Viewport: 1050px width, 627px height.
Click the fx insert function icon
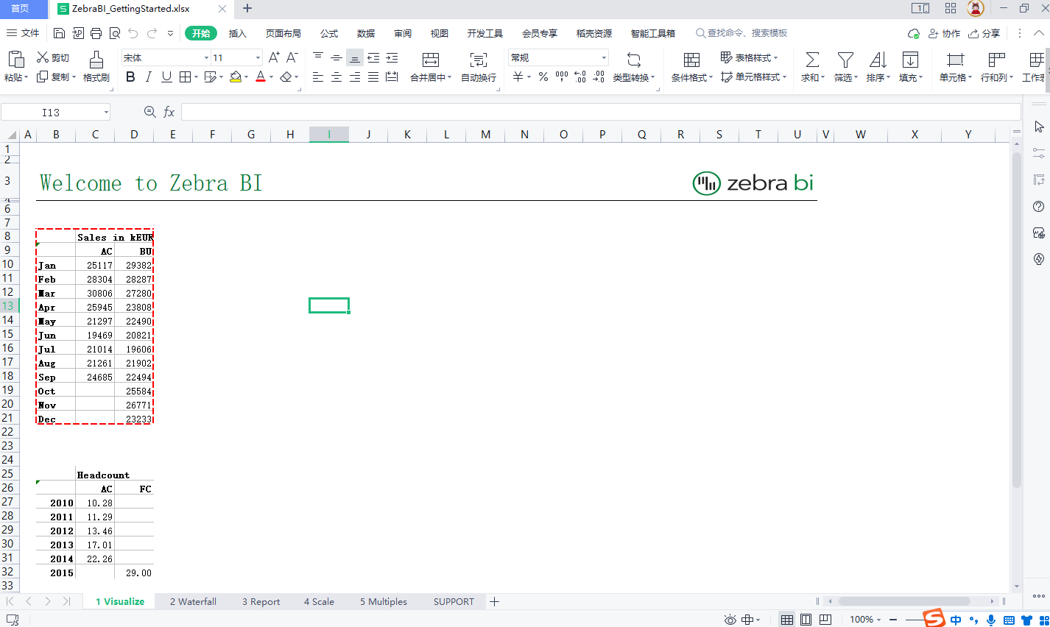tap(169, 112)
